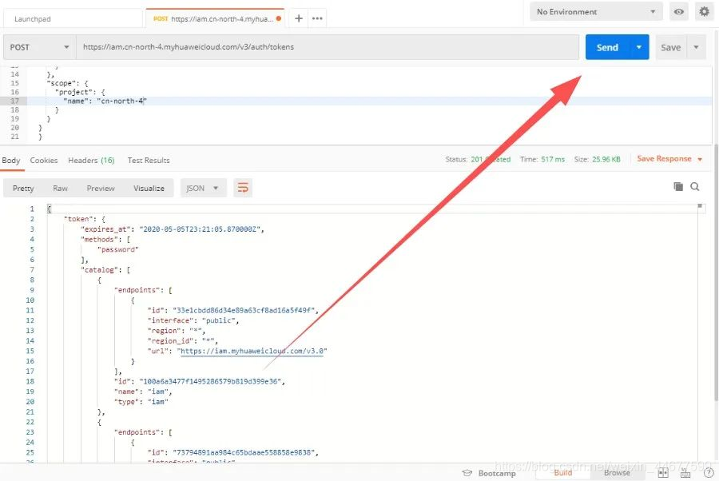This screenshot has height=481, width=719.
Task: Click the "password" method value
Action: [118, 249]
